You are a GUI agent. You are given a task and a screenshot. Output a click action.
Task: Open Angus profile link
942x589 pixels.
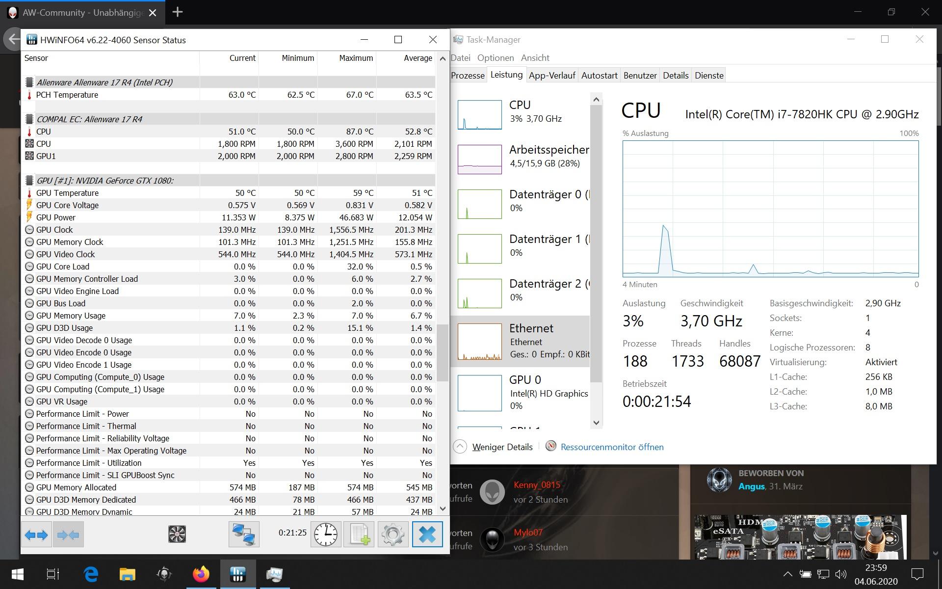coord(751,486)
